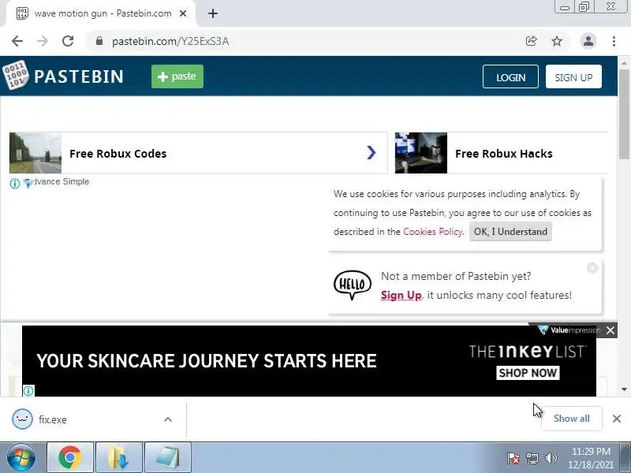Close the skincare banner ad
631x473 pixels.
610,330
